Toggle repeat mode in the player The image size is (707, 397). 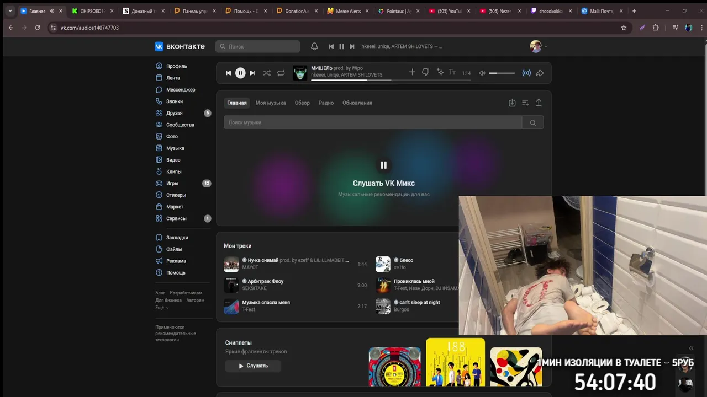281,73
